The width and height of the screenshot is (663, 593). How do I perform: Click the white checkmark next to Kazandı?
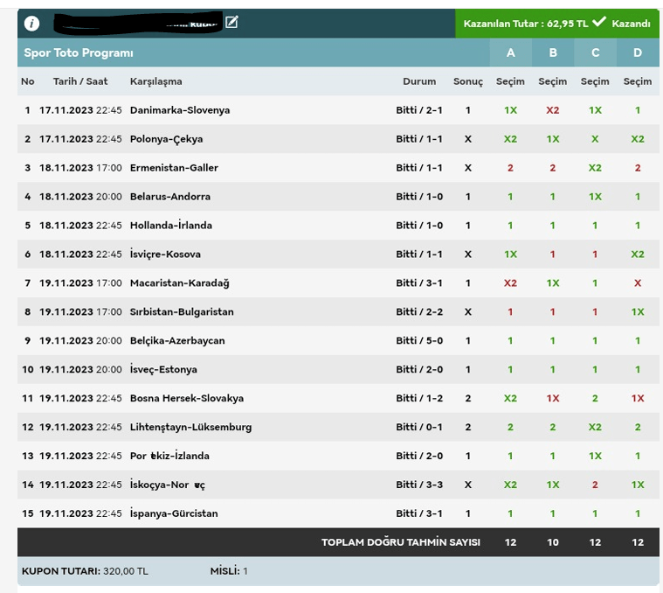pyautogui.click(x=599, y=23)
